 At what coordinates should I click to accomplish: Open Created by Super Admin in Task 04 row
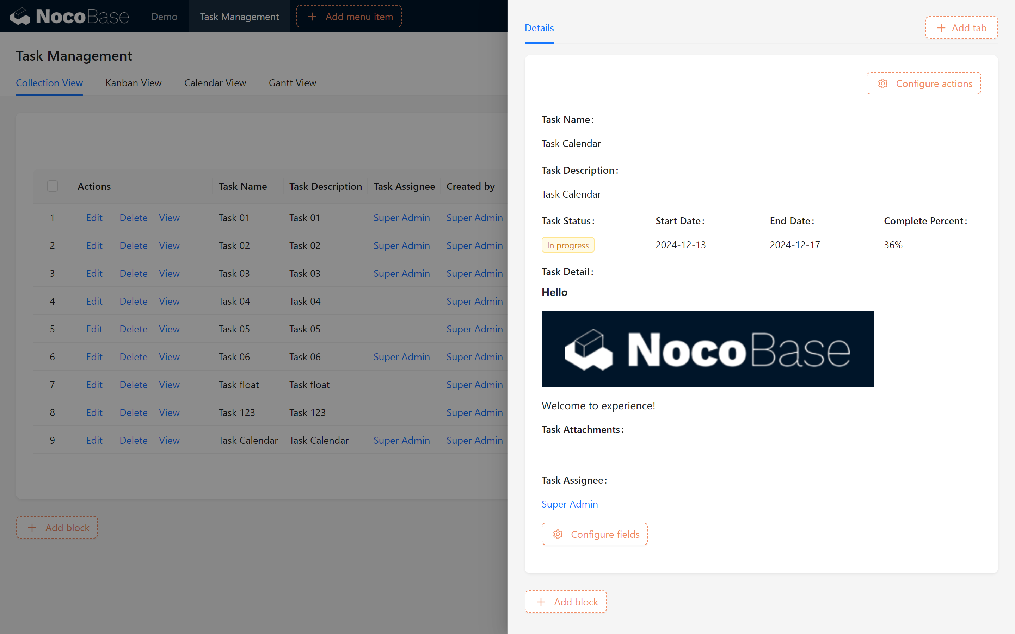pos(474,301)
